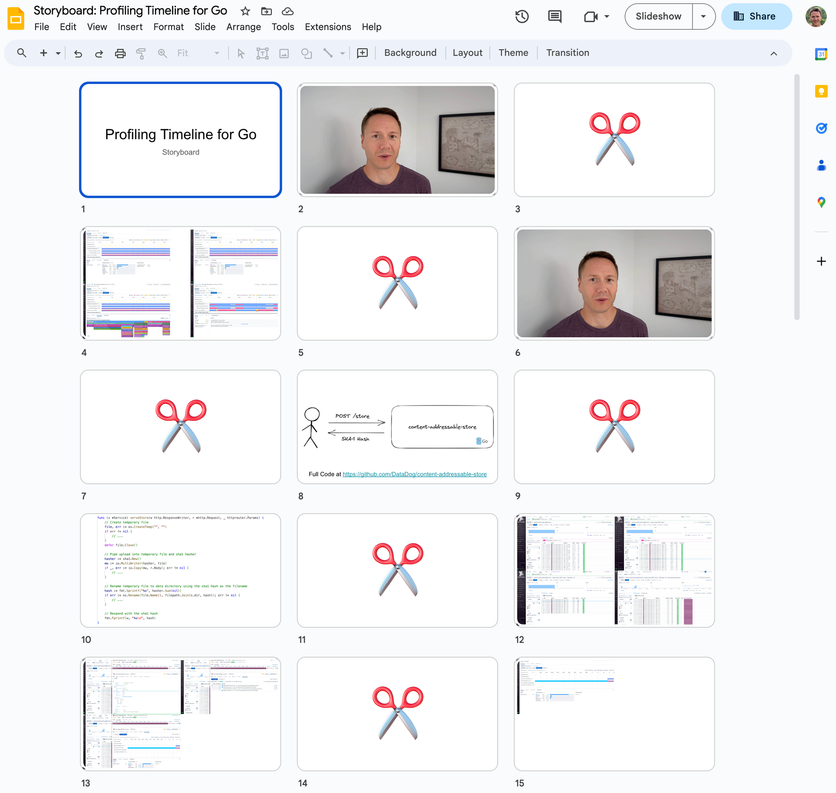Viewport: 836px width, 793px height.
Task: Open the video call dropdown arrow
Action: click(x=607, y=16)
